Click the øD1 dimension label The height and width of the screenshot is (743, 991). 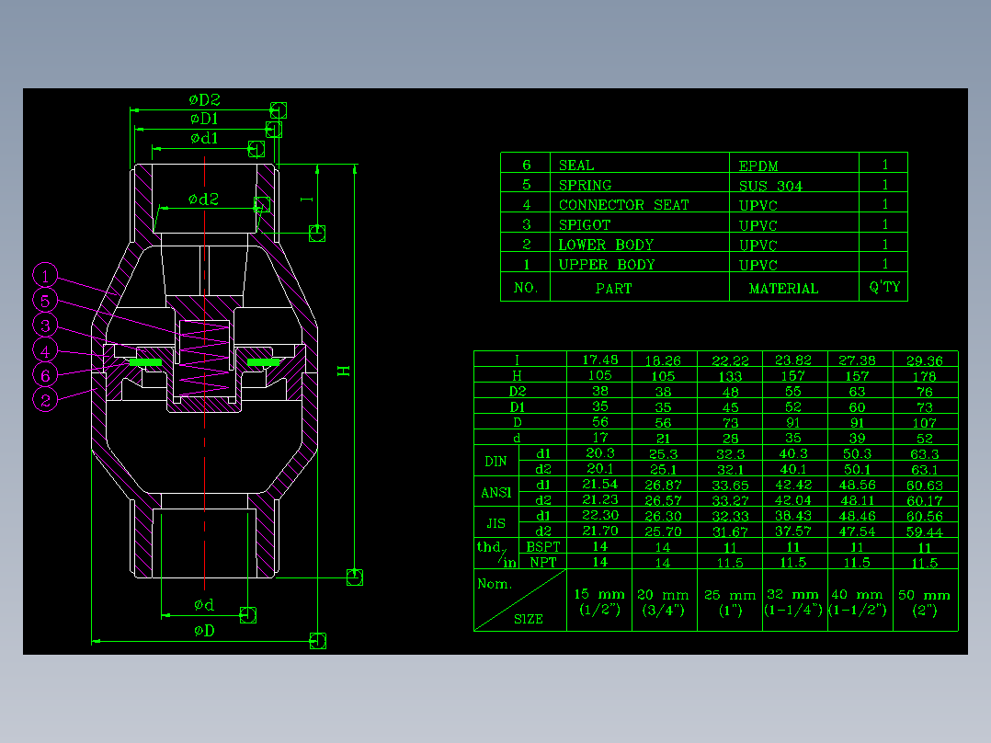204,119
